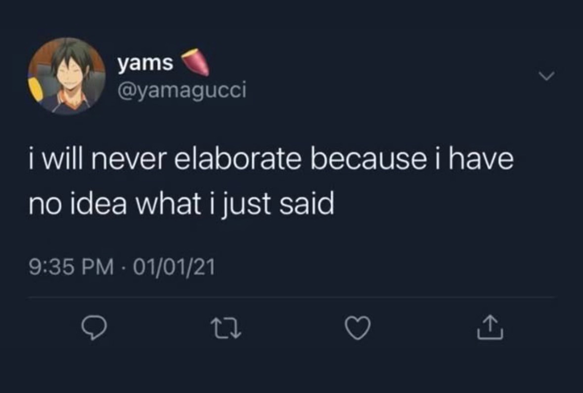Expand the tweet options chevron
The height and width of the screenshot is (393, 583).
click(545, 76)
